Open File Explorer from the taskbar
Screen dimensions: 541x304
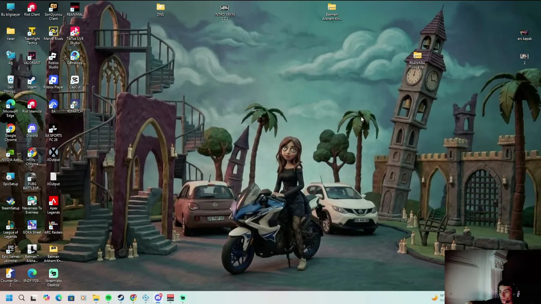(x=96, y=298)
